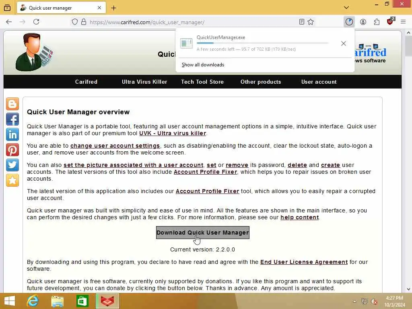The image size is (412, 309).
Task: Bookmark this page with the star icon
Action: click(x=311, y=22)
